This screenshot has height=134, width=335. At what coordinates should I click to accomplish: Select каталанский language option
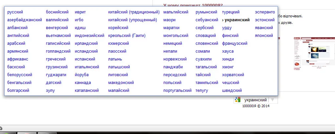pyautogui.click(x=87, y=91)
